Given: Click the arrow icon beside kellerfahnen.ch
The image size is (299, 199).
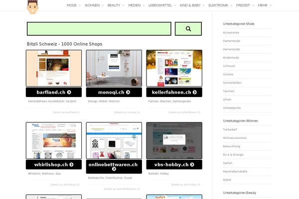Looking at the screenshot, I should pos(194,92).
